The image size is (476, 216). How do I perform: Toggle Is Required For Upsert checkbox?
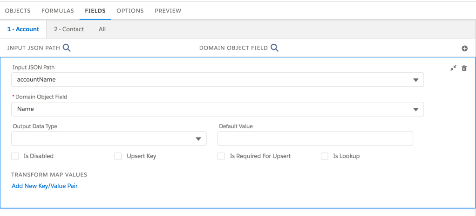point(221,156)
